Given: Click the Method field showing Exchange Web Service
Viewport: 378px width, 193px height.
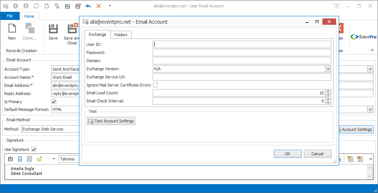Looking at the screenshot, I should [x=50, y=129].
